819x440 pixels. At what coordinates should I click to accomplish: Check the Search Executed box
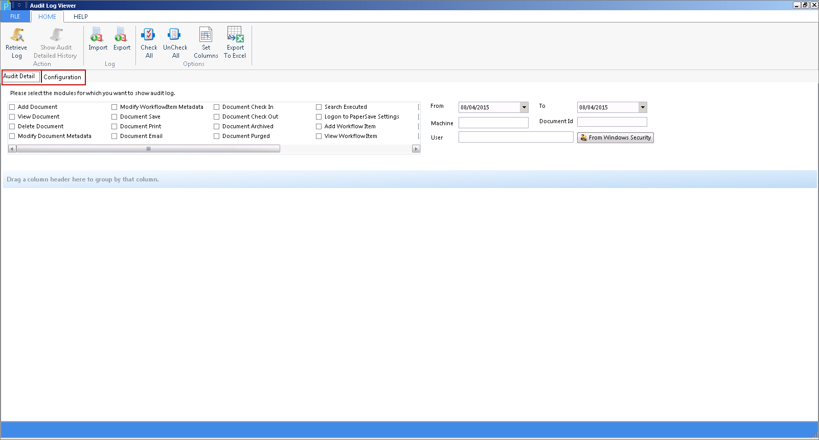coord(318,107)
